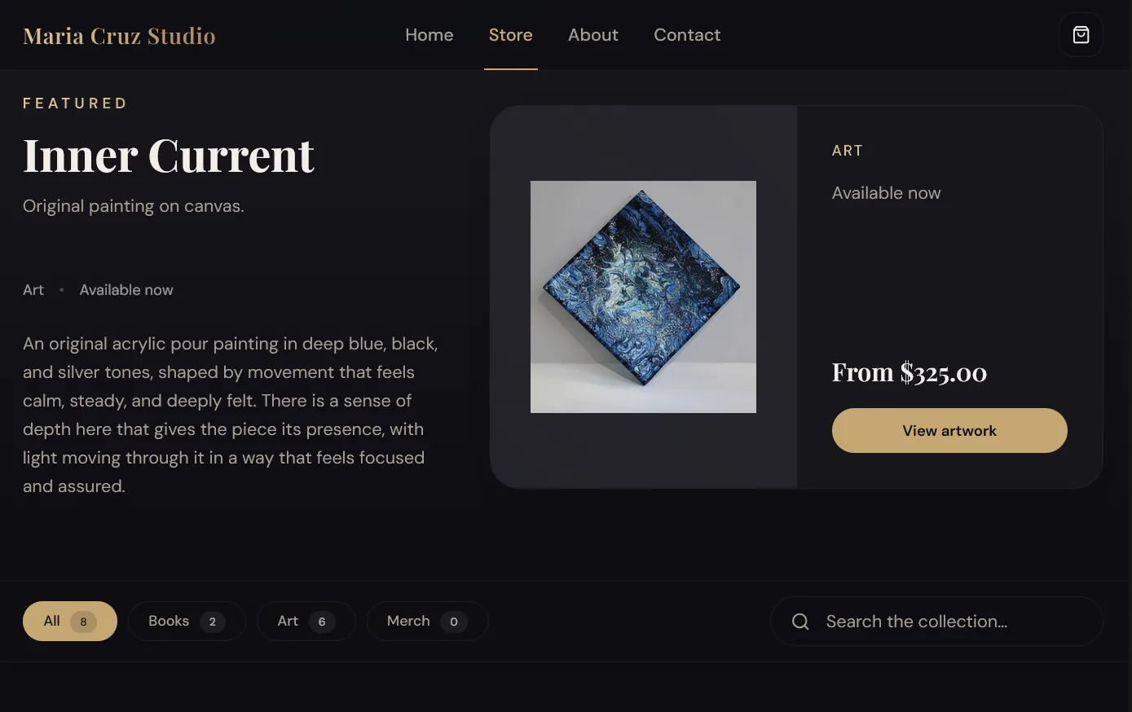Image resolution: width=1132 pixels, height=712 pixels.
Task: Open the Inner Current painting thumbnail
Action: coord(643,297)
